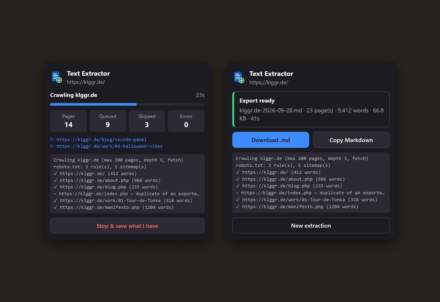Click the manifesto.php (1204 words) log line in the crawling panel
Viewport: 440px width, 302px height.
click(x=114, y=207)
